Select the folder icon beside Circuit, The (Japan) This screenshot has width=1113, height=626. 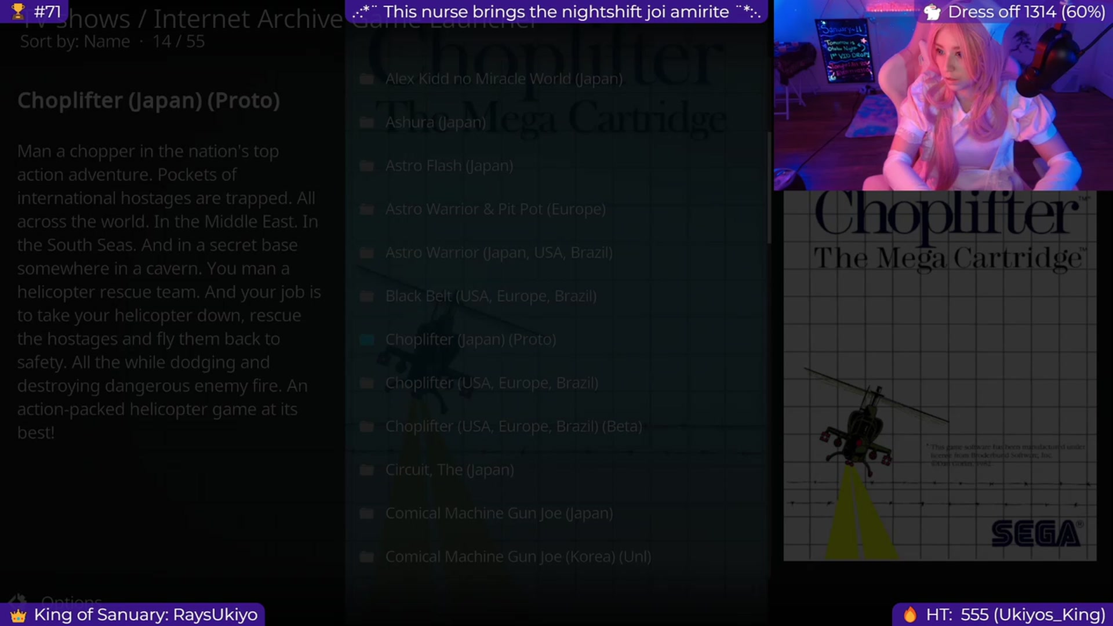(x=366, y=470)
